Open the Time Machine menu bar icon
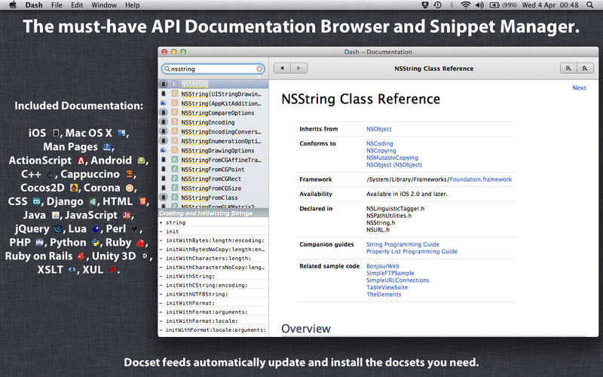Viewport: 603px width, 377px height. [x=438, y=5]
